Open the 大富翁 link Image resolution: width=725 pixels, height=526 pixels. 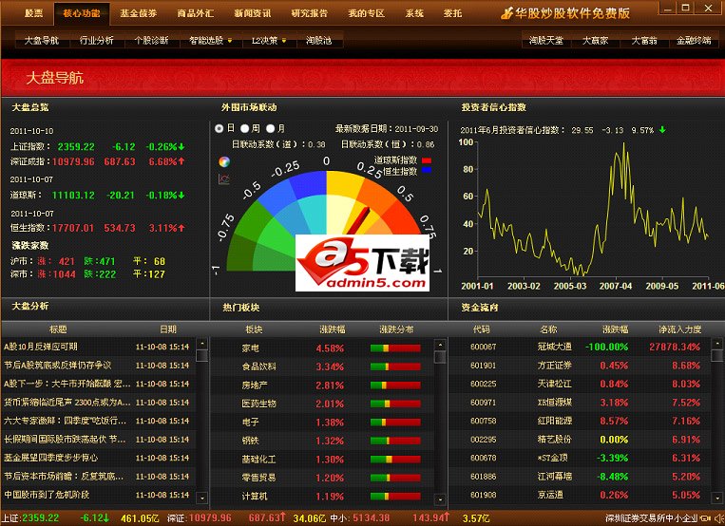644,41
